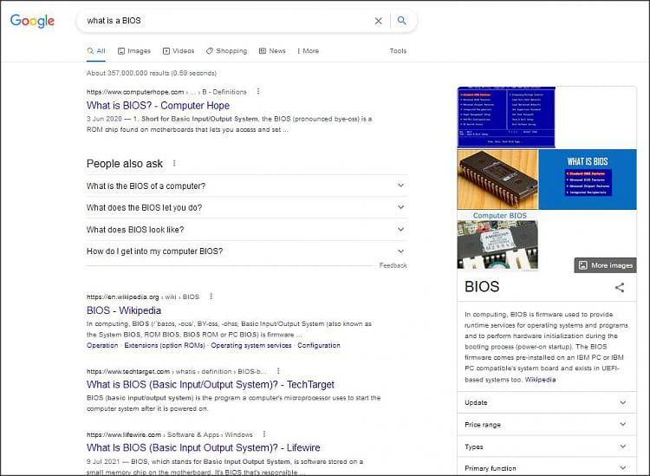The image size is (650, 476).
Task: Open the Tools option
Action: (398, 51)
